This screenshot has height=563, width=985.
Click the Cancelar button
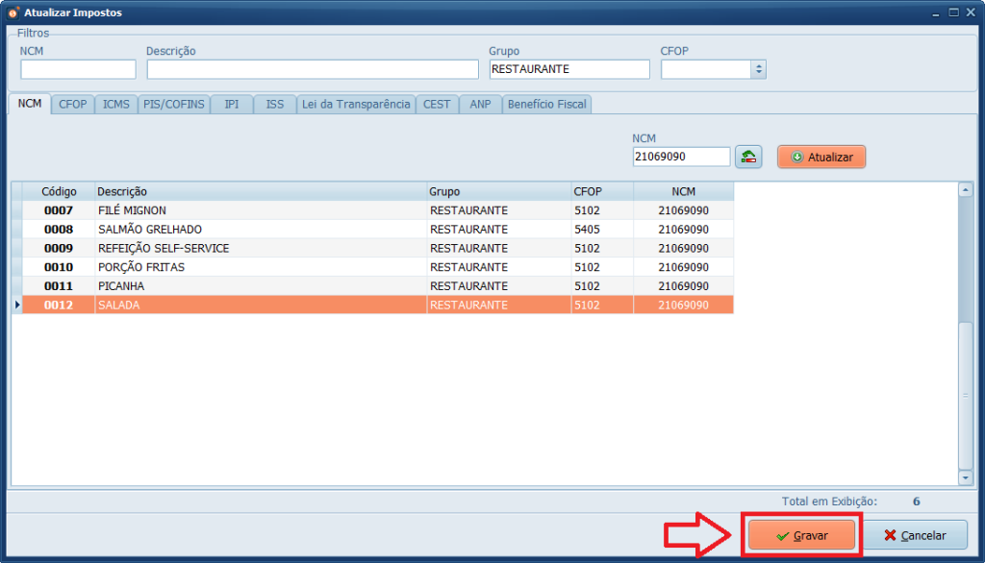pyautogui.click(x=914, y=535)
